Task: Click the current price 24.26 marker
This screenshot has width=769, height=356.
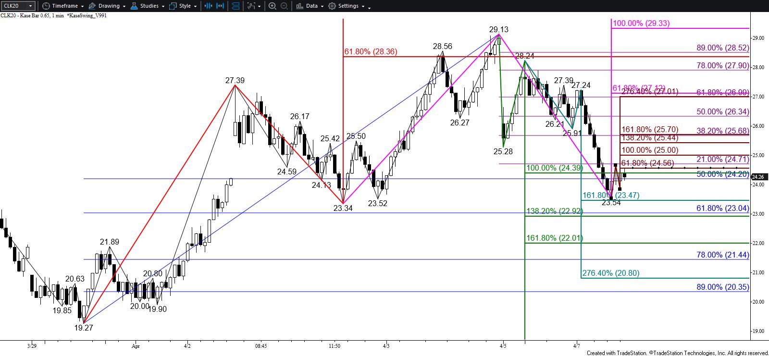Action: click(758, 177)
